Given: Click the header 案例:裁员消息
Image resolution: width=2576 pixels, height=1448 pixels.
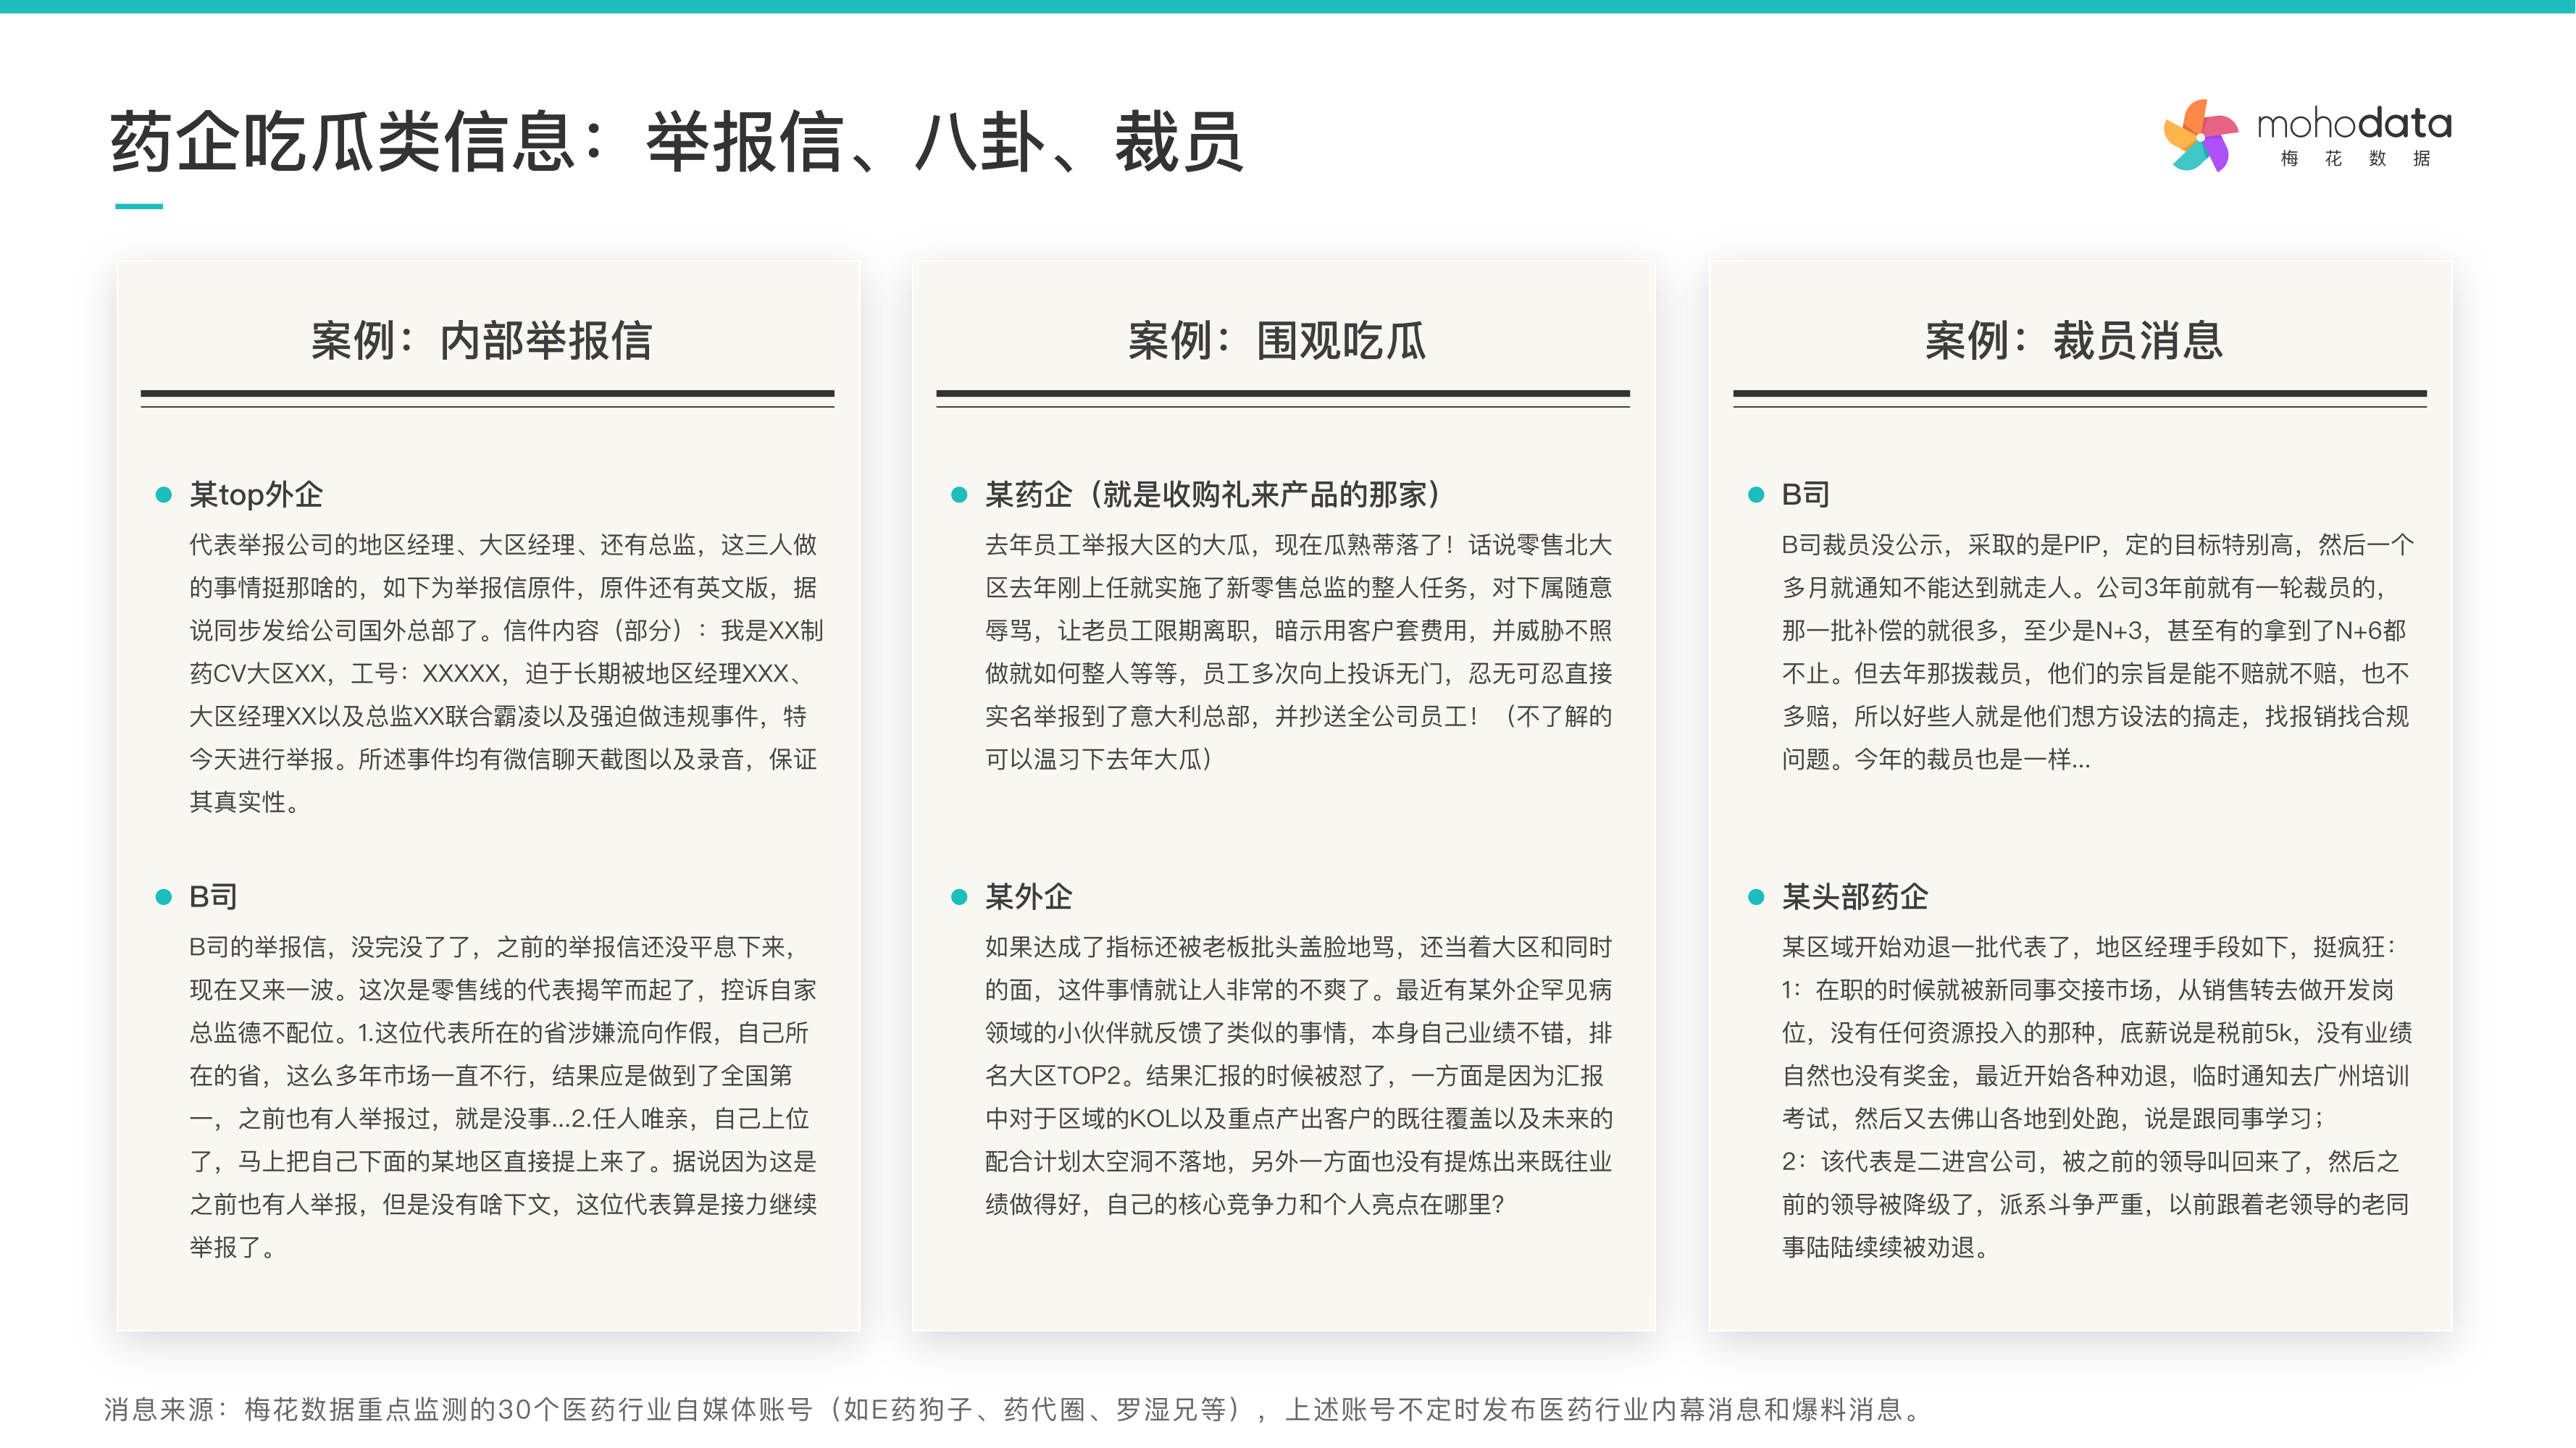Looking at the screenshot, I should tap(2074, 341).
